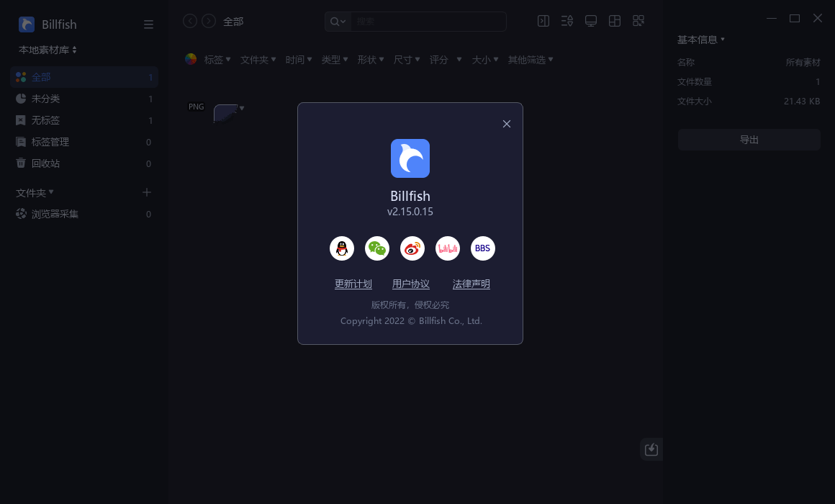This screenshot has height=504, width=835.
Task: Click the 更新计划 link
Action: point(353,284)
